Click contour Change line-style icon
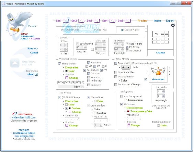This screenshot has width=194, height=152. click(70, 112)
